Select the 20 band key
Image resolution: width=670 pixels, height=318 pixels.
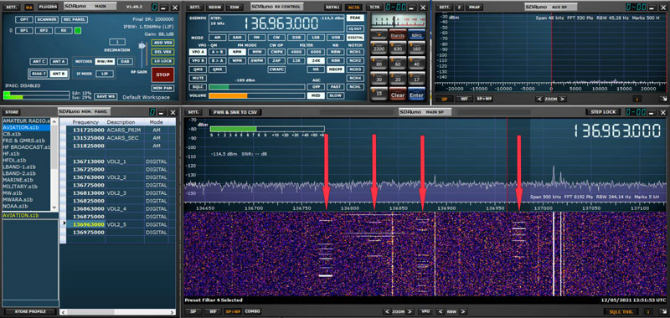coord(398,79)
